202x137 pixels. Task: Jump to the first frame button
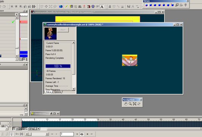click(x=52, y=134)
